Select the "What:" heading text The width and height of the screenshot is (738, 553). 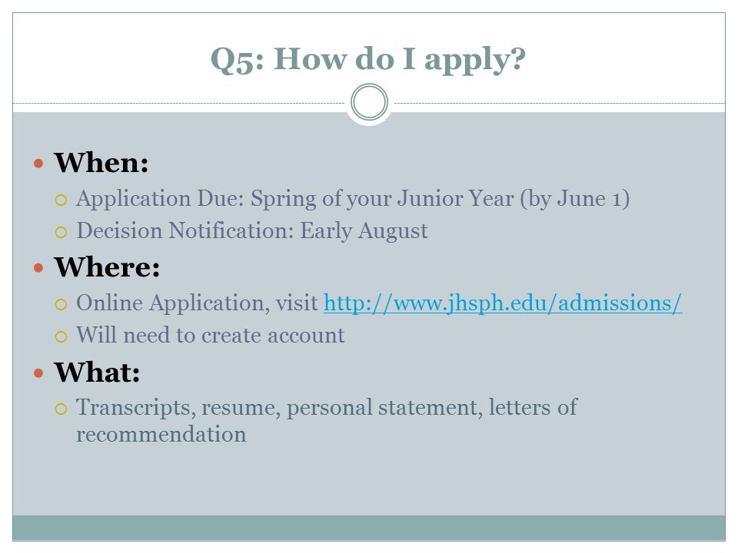pyautogui.click(x=97, y=372)
